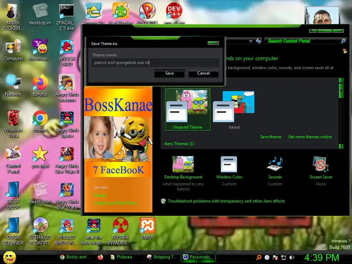Open Angry Birds Star Wars desktop shortcut
The image size is (352, 264).
click(67, 195)
